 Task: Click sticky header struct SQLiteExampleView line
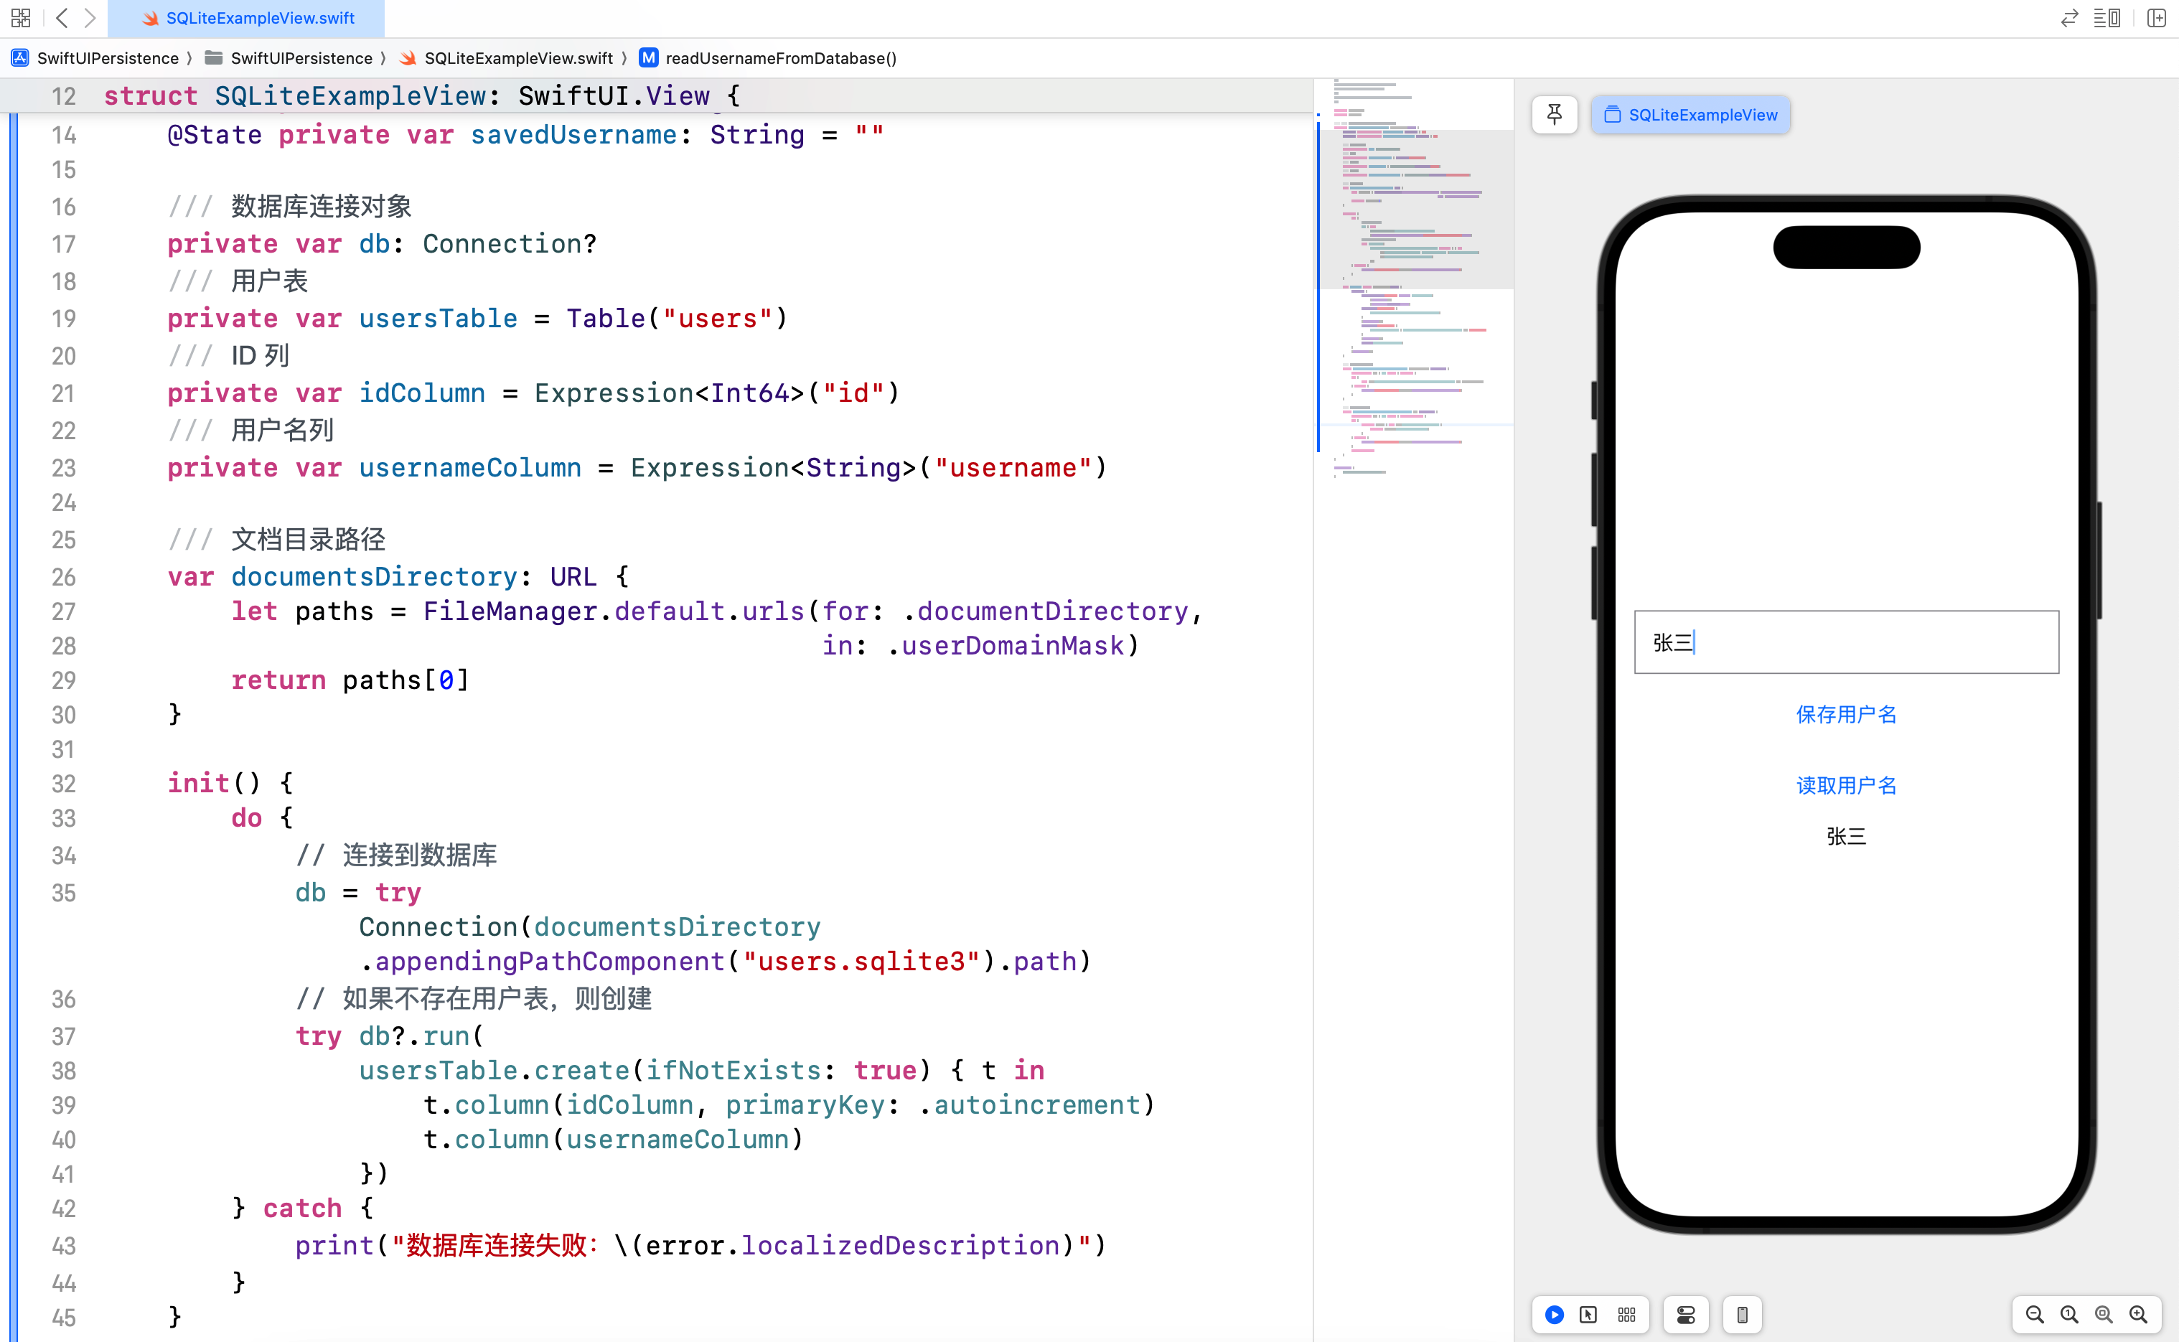tap(657, 96)
